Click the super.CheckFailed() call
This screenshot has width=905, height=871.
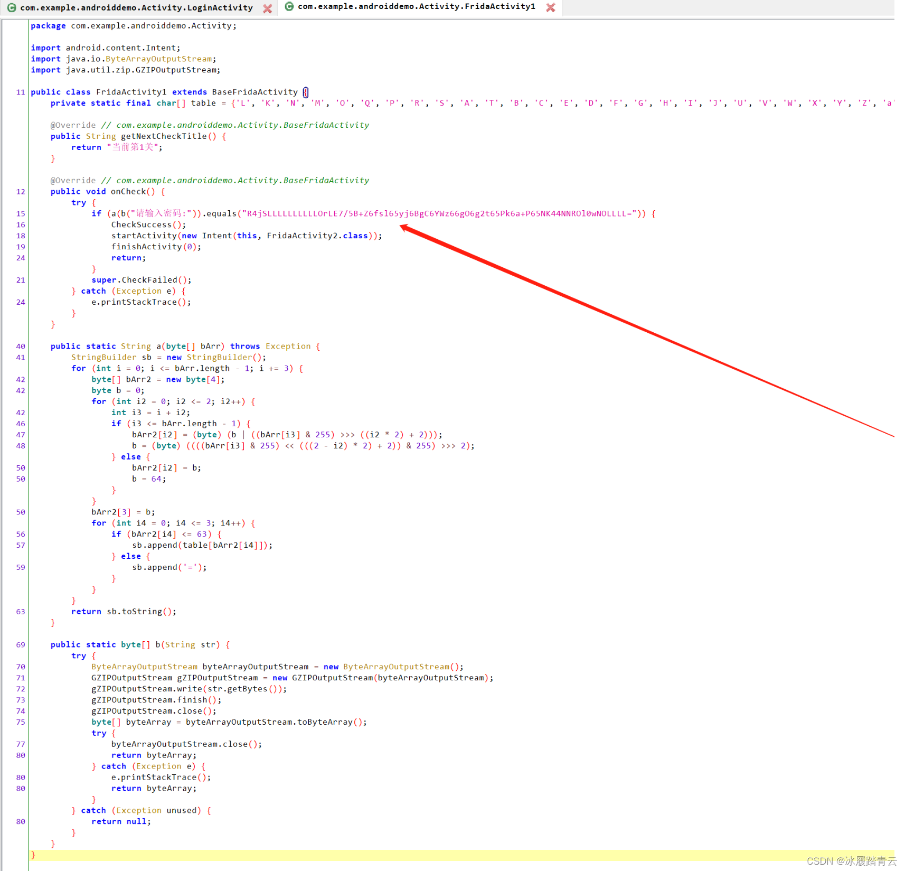142,280
